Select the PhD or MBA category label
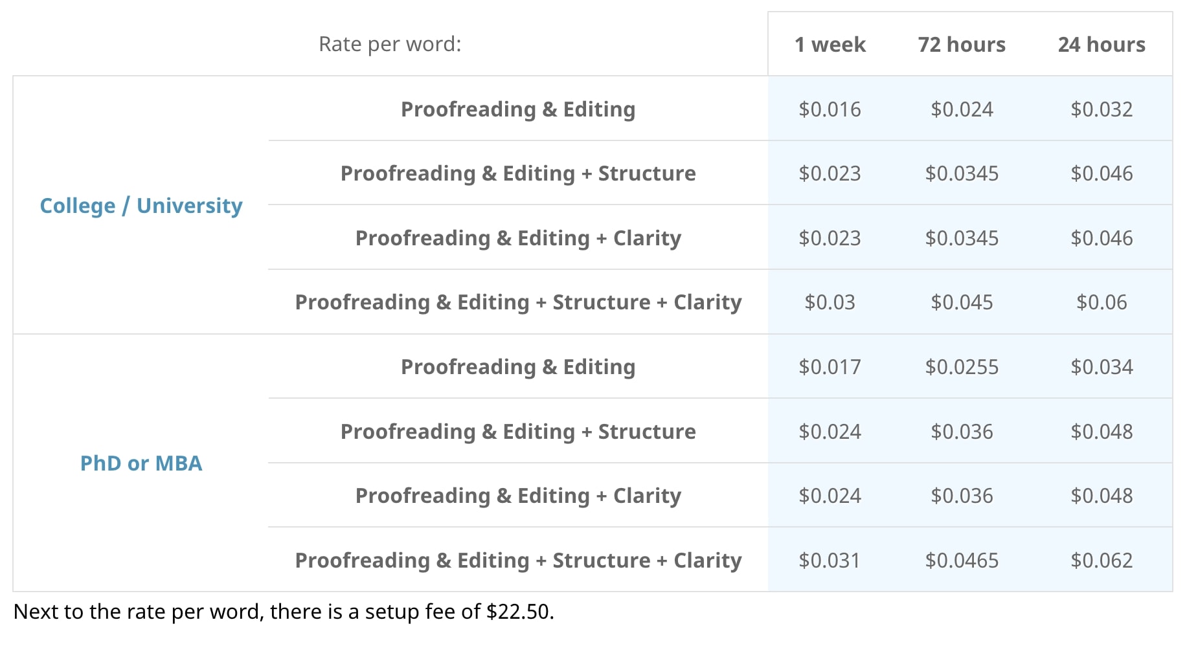The height and width of the screenshot is (655, 1198). click(141, 463)
